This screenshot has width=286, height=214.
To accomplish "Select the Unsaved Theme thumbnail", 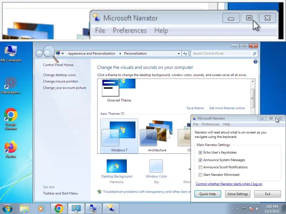I will [x=119, y=91].
